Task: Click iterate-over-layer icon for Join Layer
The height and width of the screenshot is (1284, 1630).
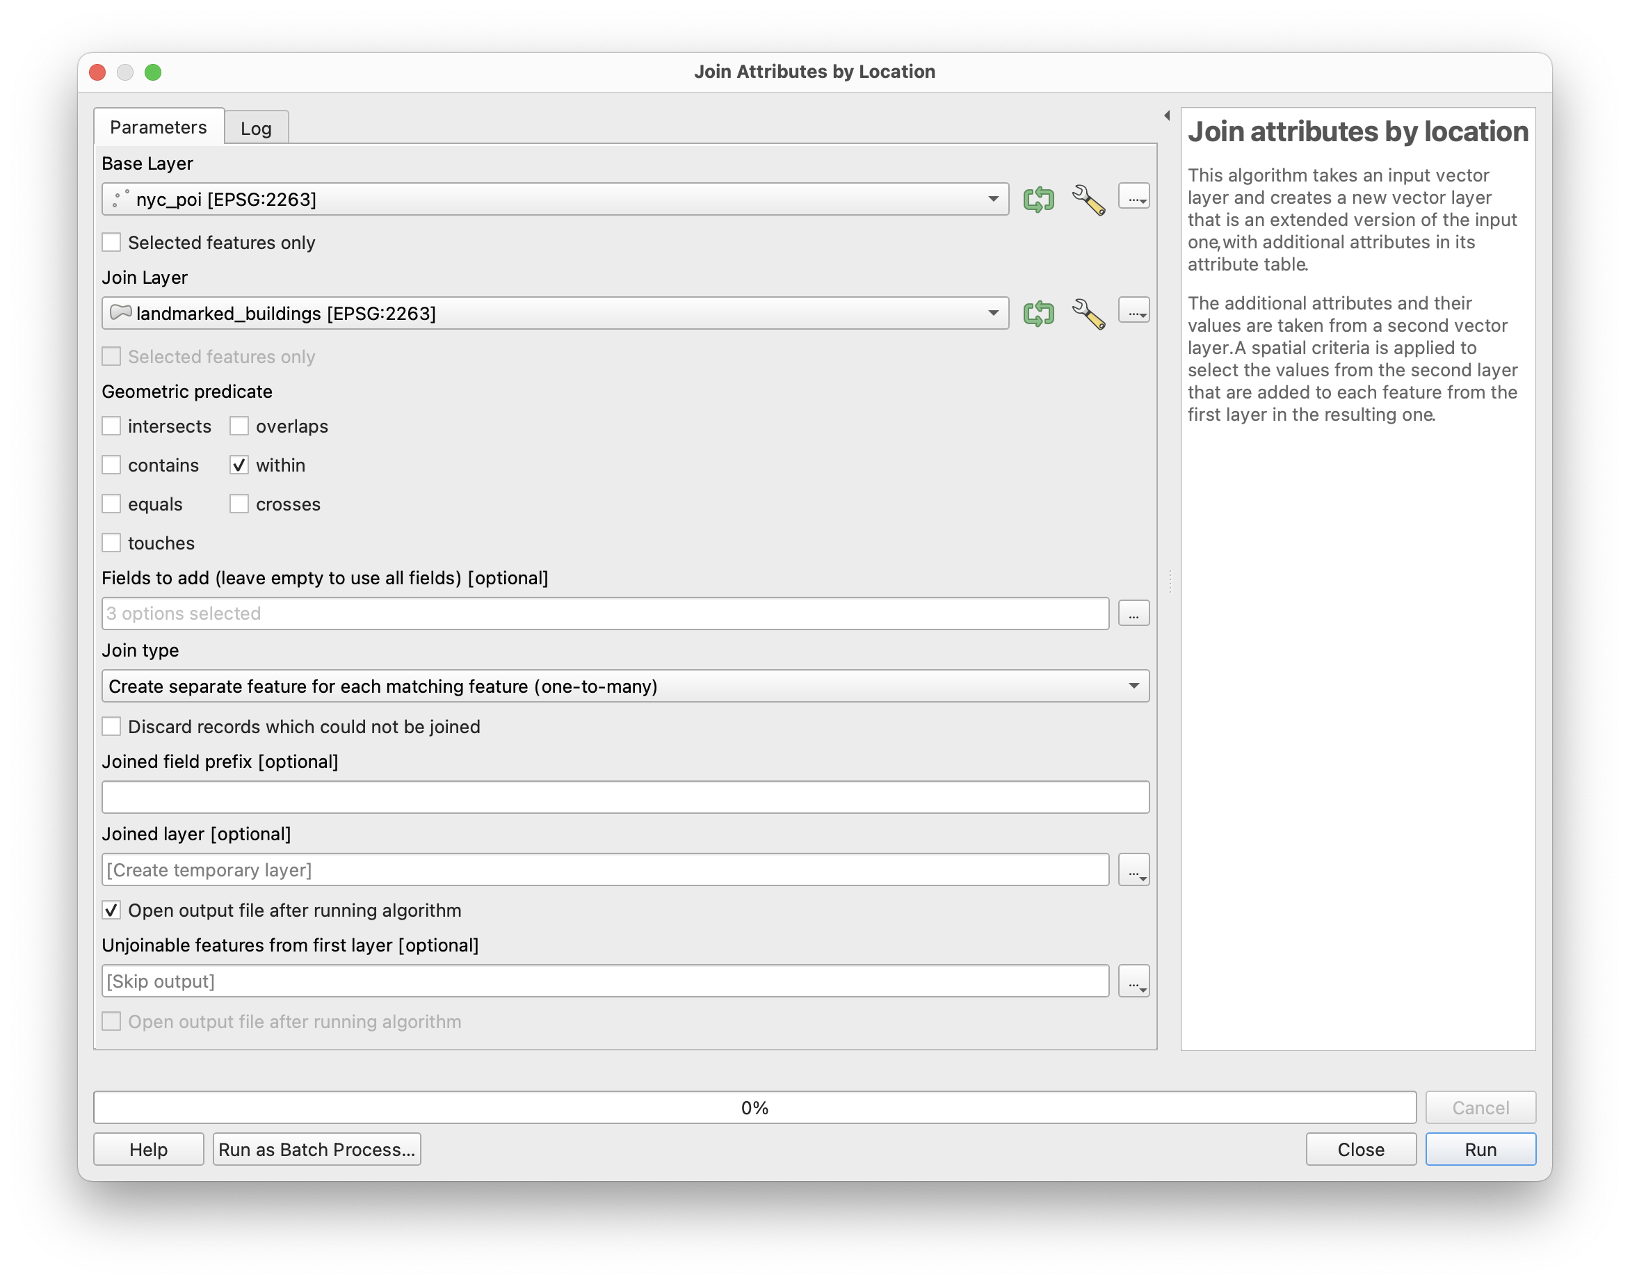Action: [1039, 313]
